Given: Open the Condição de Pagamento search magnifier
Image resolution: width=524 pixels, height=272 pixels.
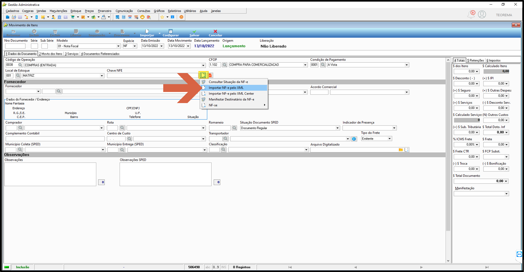Looking at the screenshot, I should [323, 65].
